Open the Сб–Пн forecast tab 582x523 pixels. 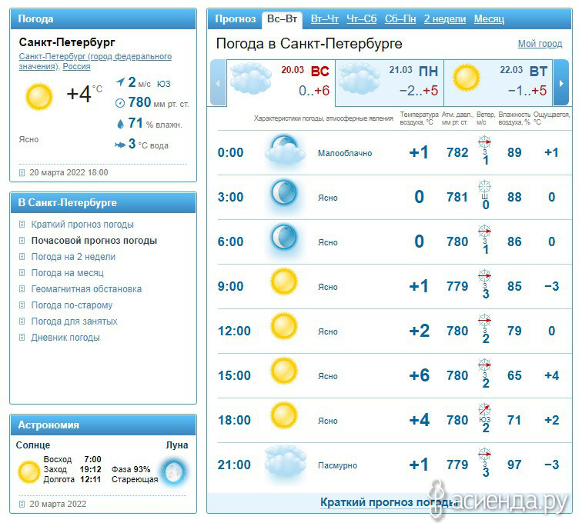400,19
